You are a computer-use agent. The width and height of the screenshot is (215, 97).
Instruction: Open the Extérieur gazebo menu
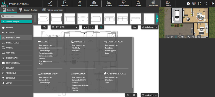pos(94,3)
